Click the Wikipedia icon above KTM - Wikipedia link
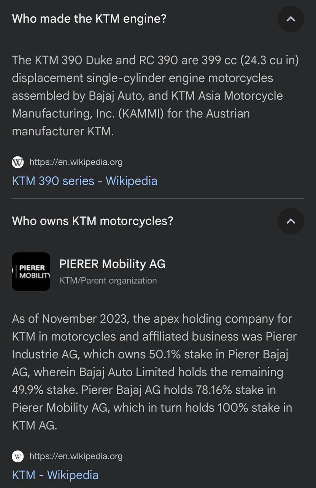The image size is (316, 488). click(17, 456)
